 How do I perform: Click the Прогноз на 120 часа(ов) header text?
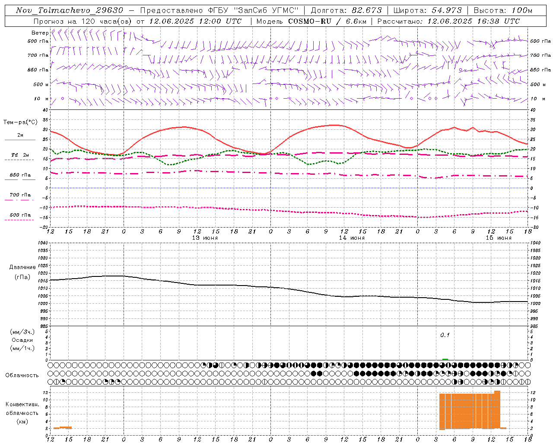point(83,21)
